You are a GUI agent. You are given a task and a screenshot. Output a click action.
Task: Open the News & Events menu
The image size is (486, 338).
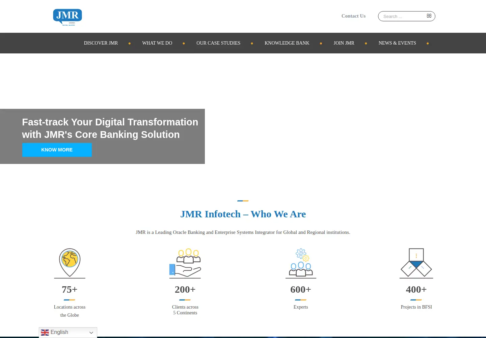(397, 43)
